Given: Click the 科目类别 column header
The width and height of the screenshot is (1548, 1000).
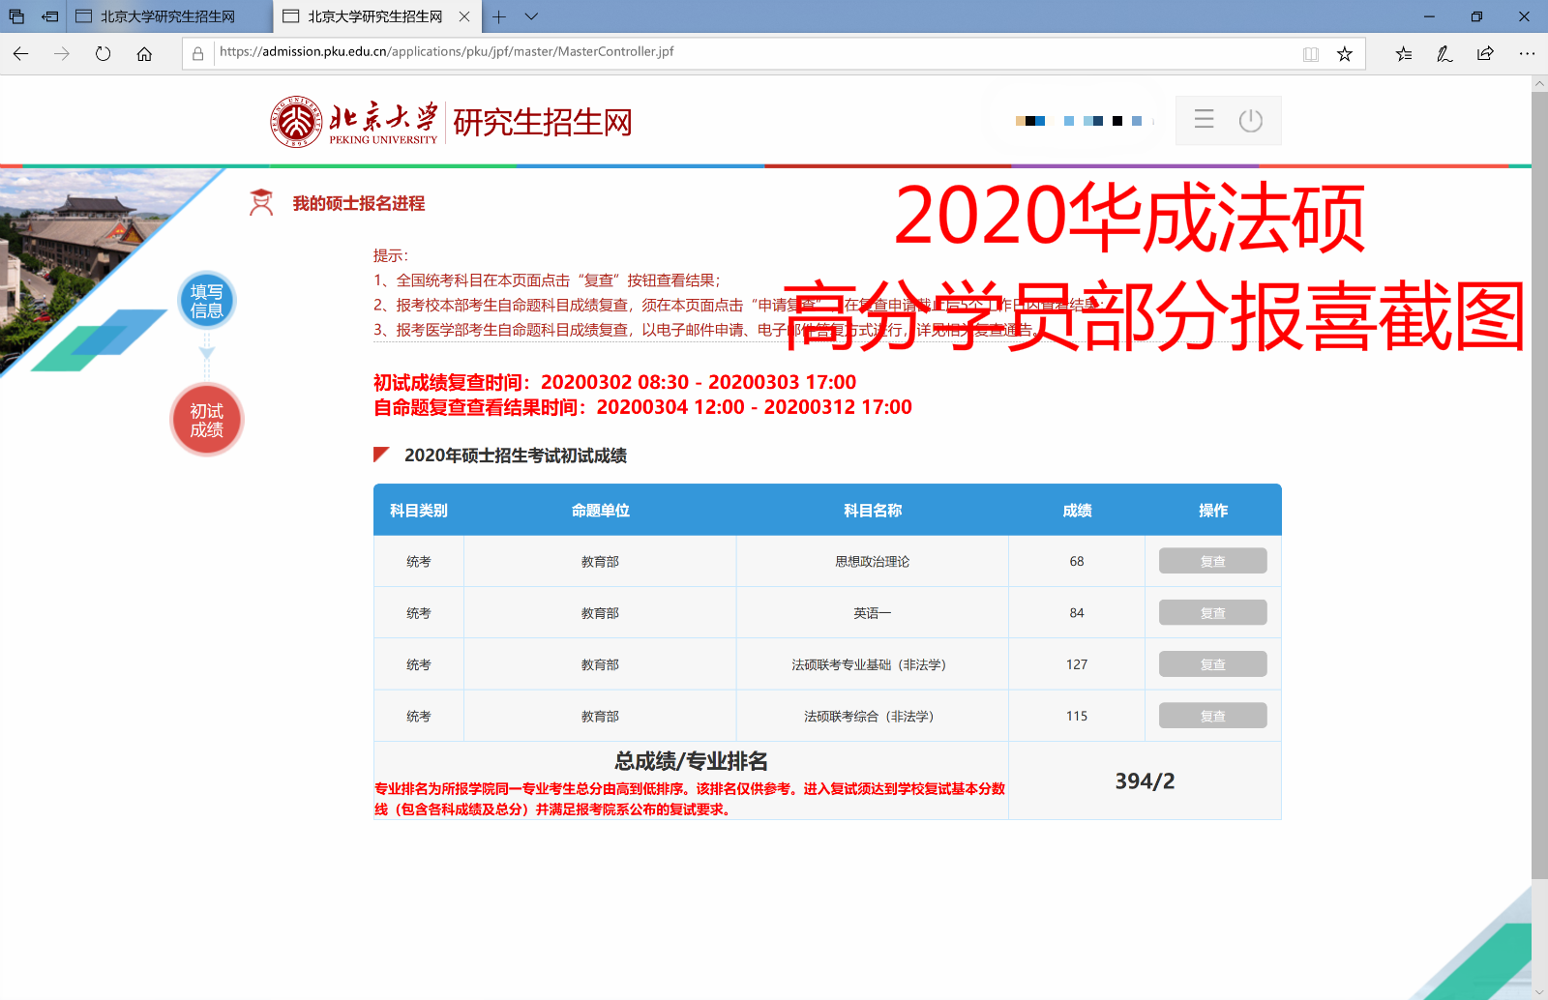Looking at the screenshot, I should coord(418,510).
